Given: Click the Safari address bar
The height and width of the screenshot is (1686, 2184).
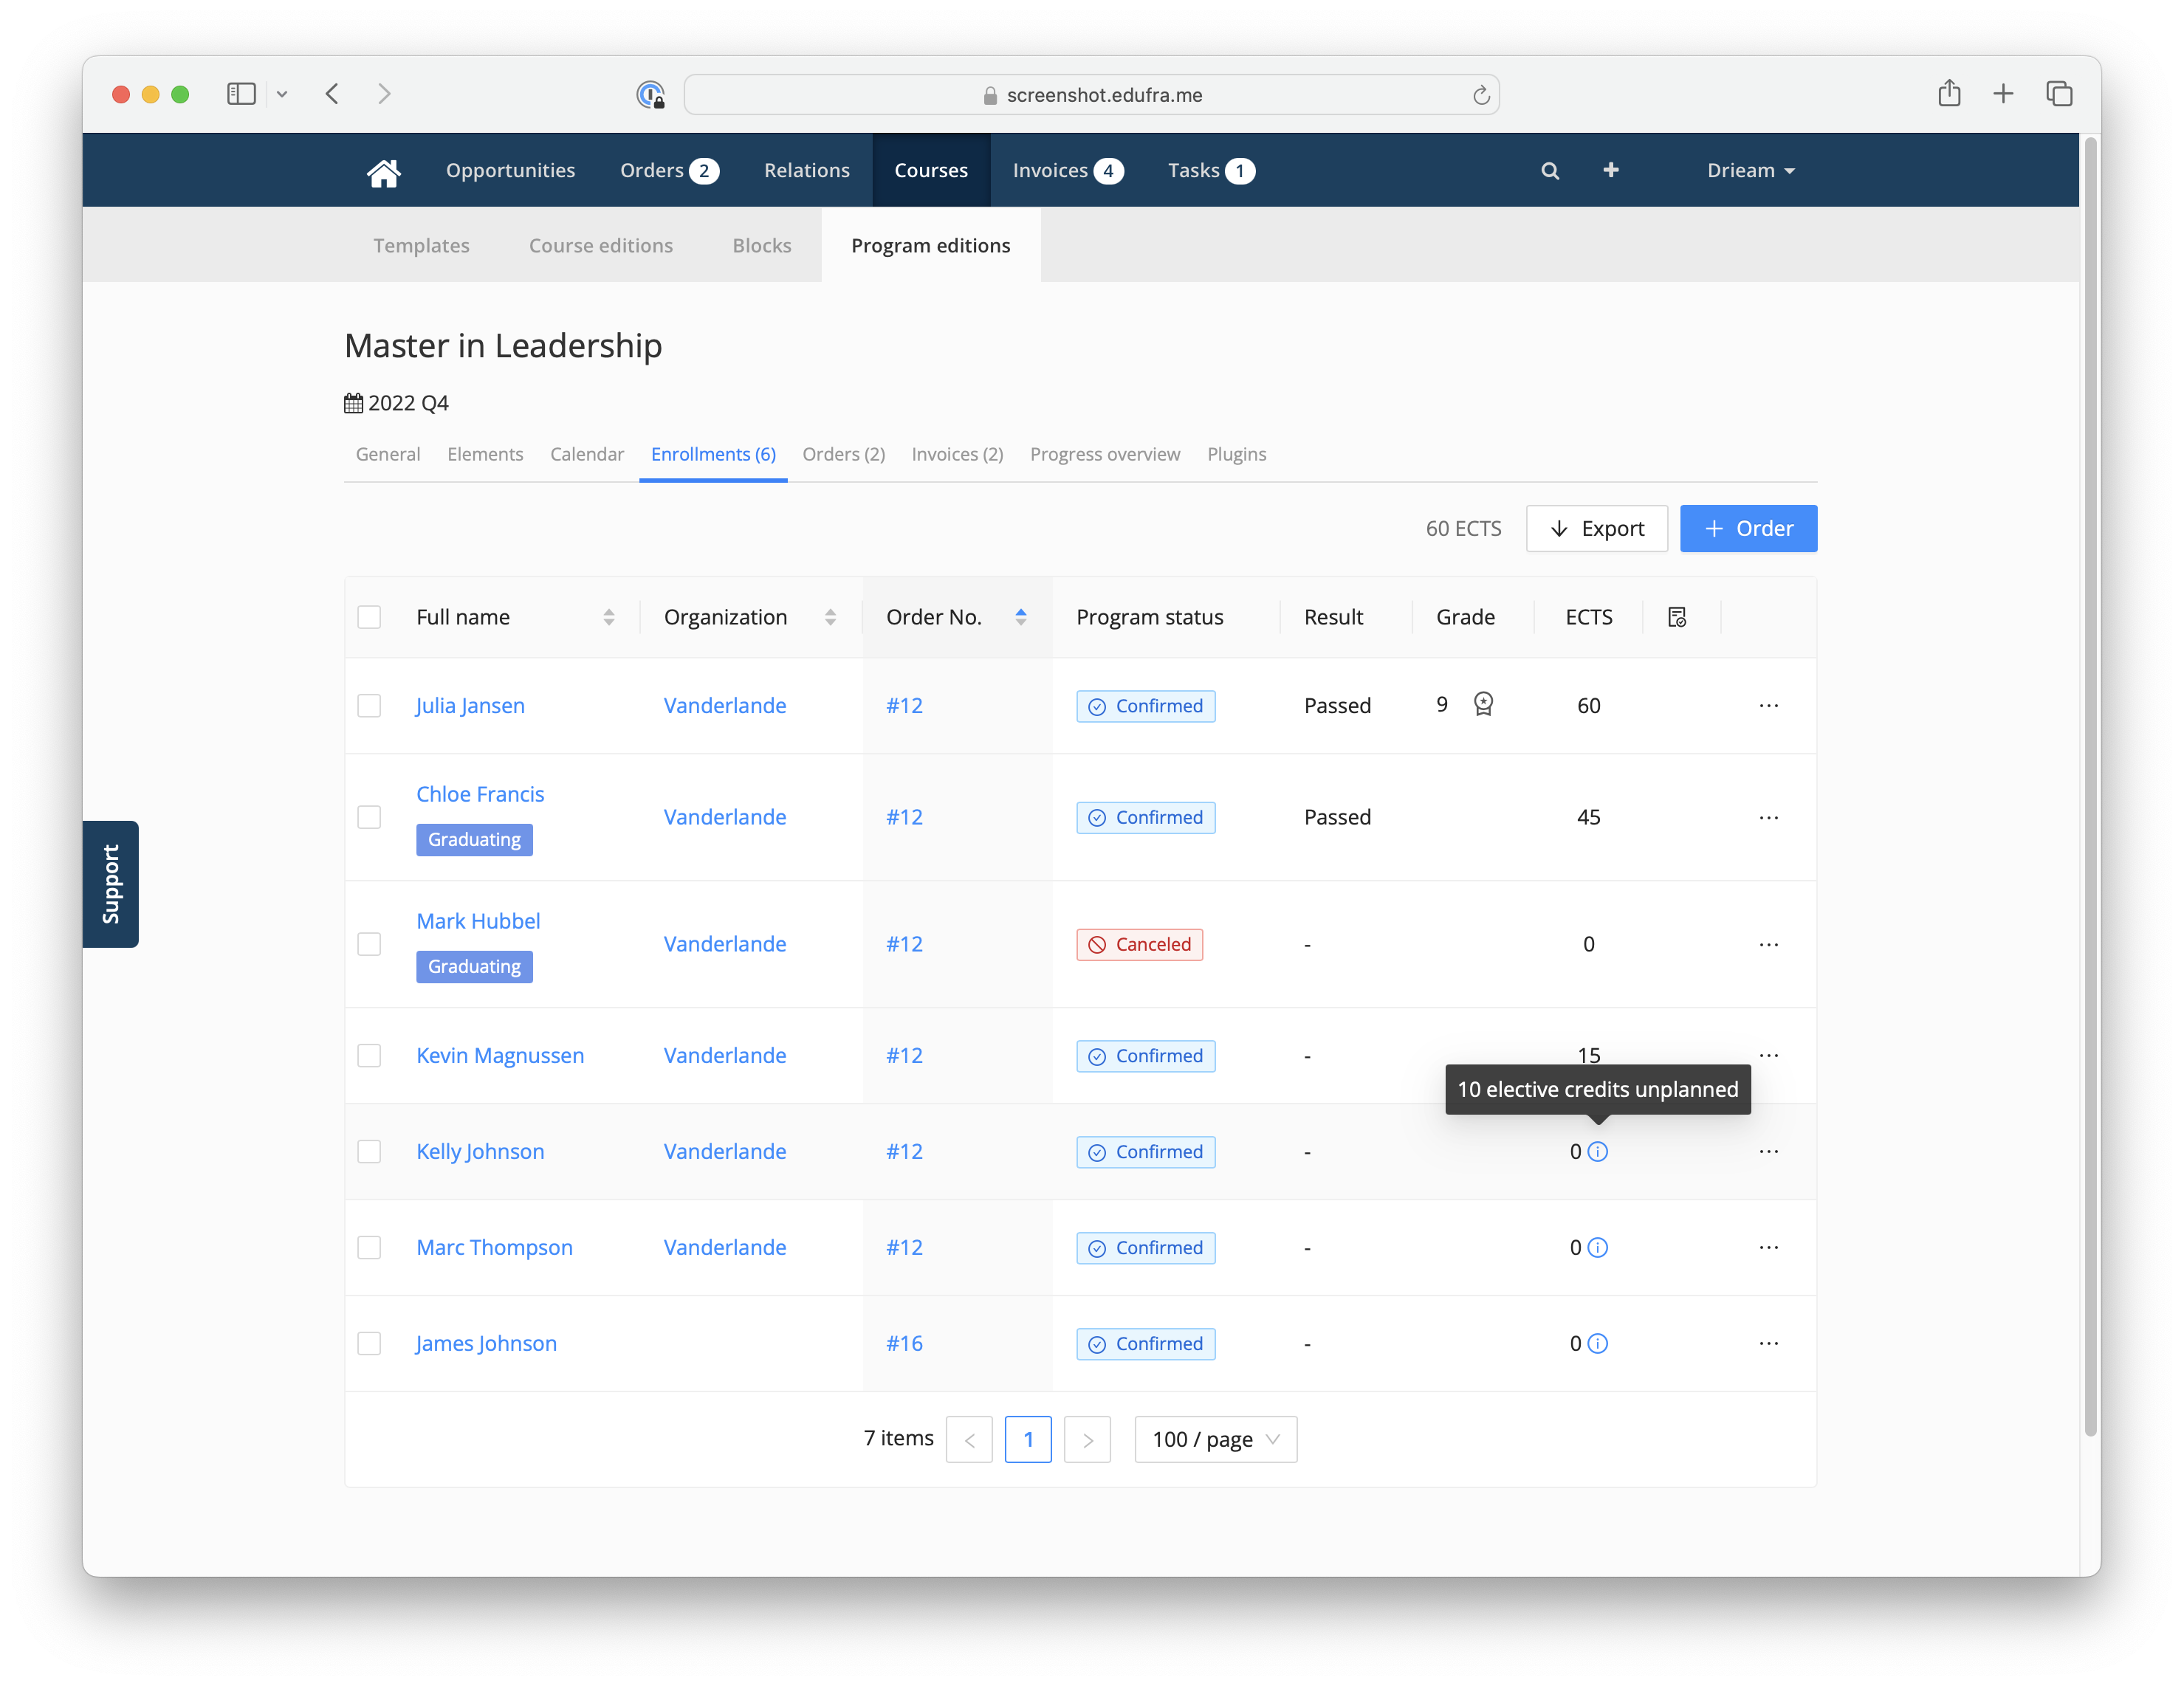Looking at the screenshot, I should 1091,95.
